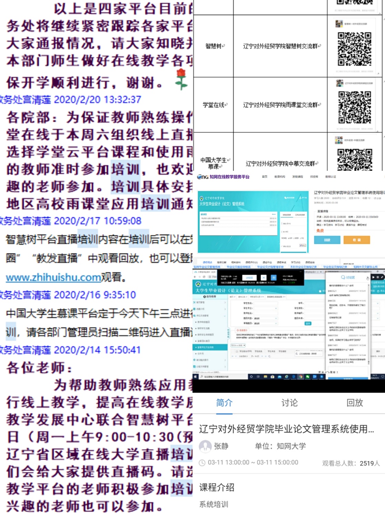The width and height of the screenshot is (385, 513).
Task: Open the Chrome taskbar icon
Action: pyautogui.click(x=301, y=377)
